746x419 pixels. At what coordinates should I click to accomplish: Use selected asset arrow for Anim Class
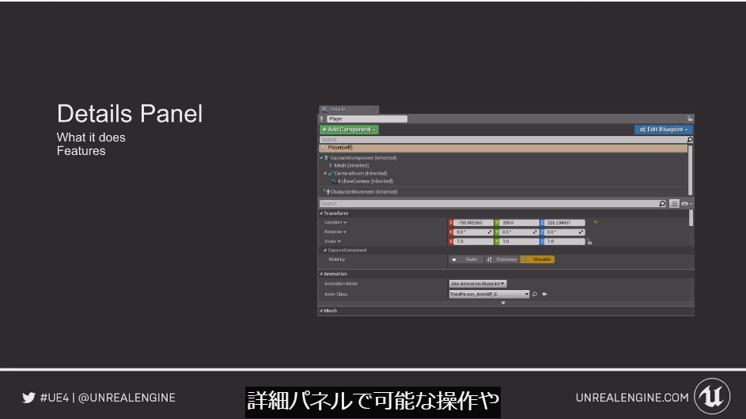pos(545,294)
